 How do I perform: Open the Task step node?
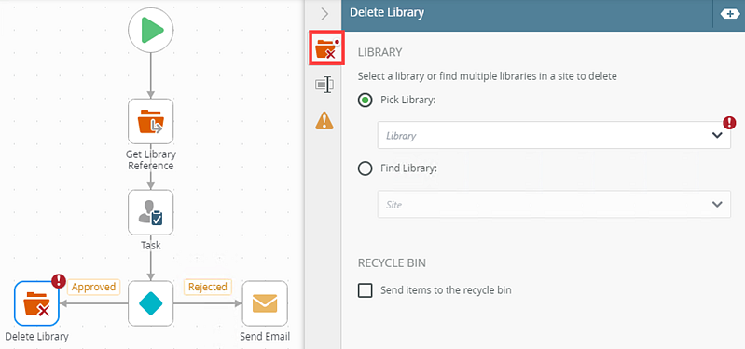(x=151, y=212)
